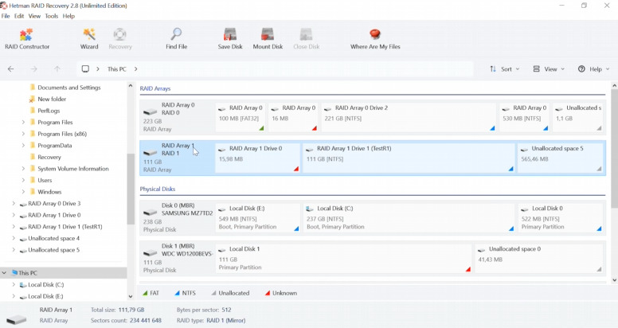Click the main panel scroll-up arrow

coord(614,85)
